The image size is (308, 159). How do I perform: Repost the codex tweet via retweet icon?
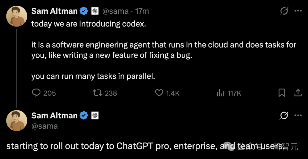pyautogui.click(x=98, y=93)
